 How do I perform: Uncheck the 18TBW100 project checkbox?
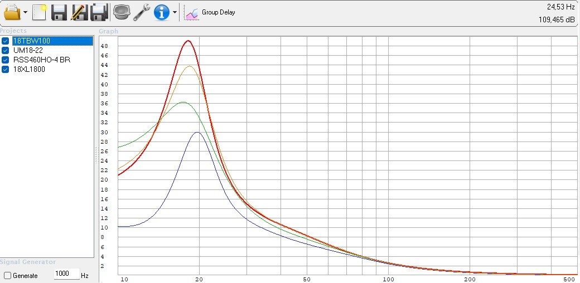click(6, 41)
